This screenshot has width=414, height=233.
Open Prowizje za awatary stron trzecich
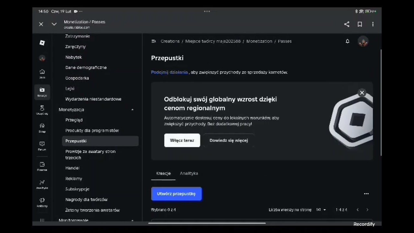click(91, 154)
